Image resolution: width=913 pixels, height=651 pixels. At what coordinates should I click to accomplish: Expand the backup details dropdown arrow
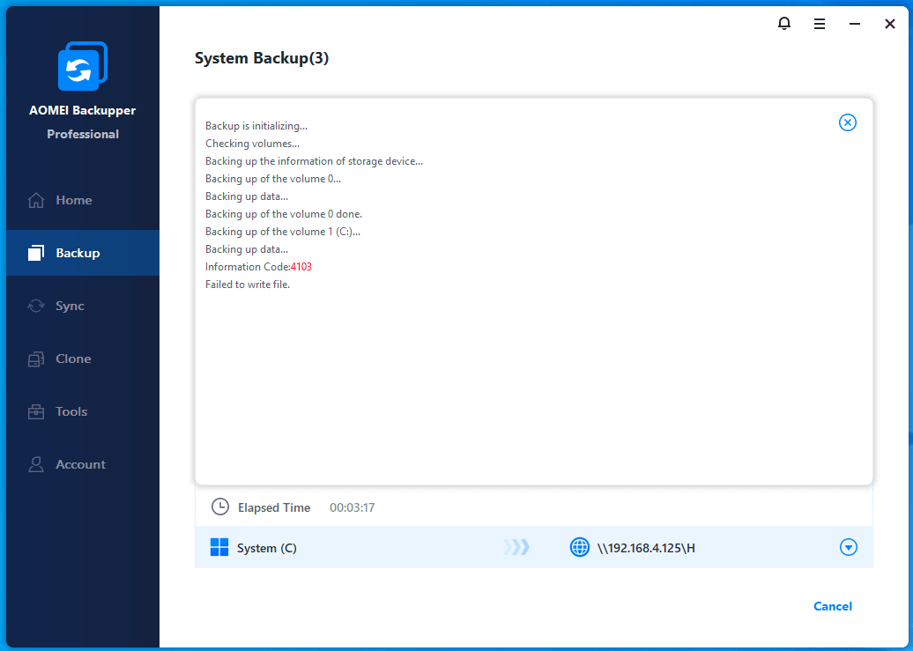848,548
